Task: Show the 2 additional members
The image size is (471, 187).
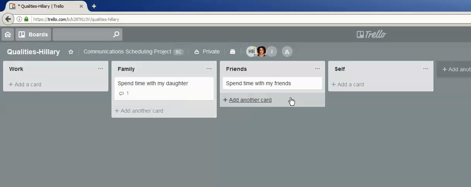Action: (272, 51)
